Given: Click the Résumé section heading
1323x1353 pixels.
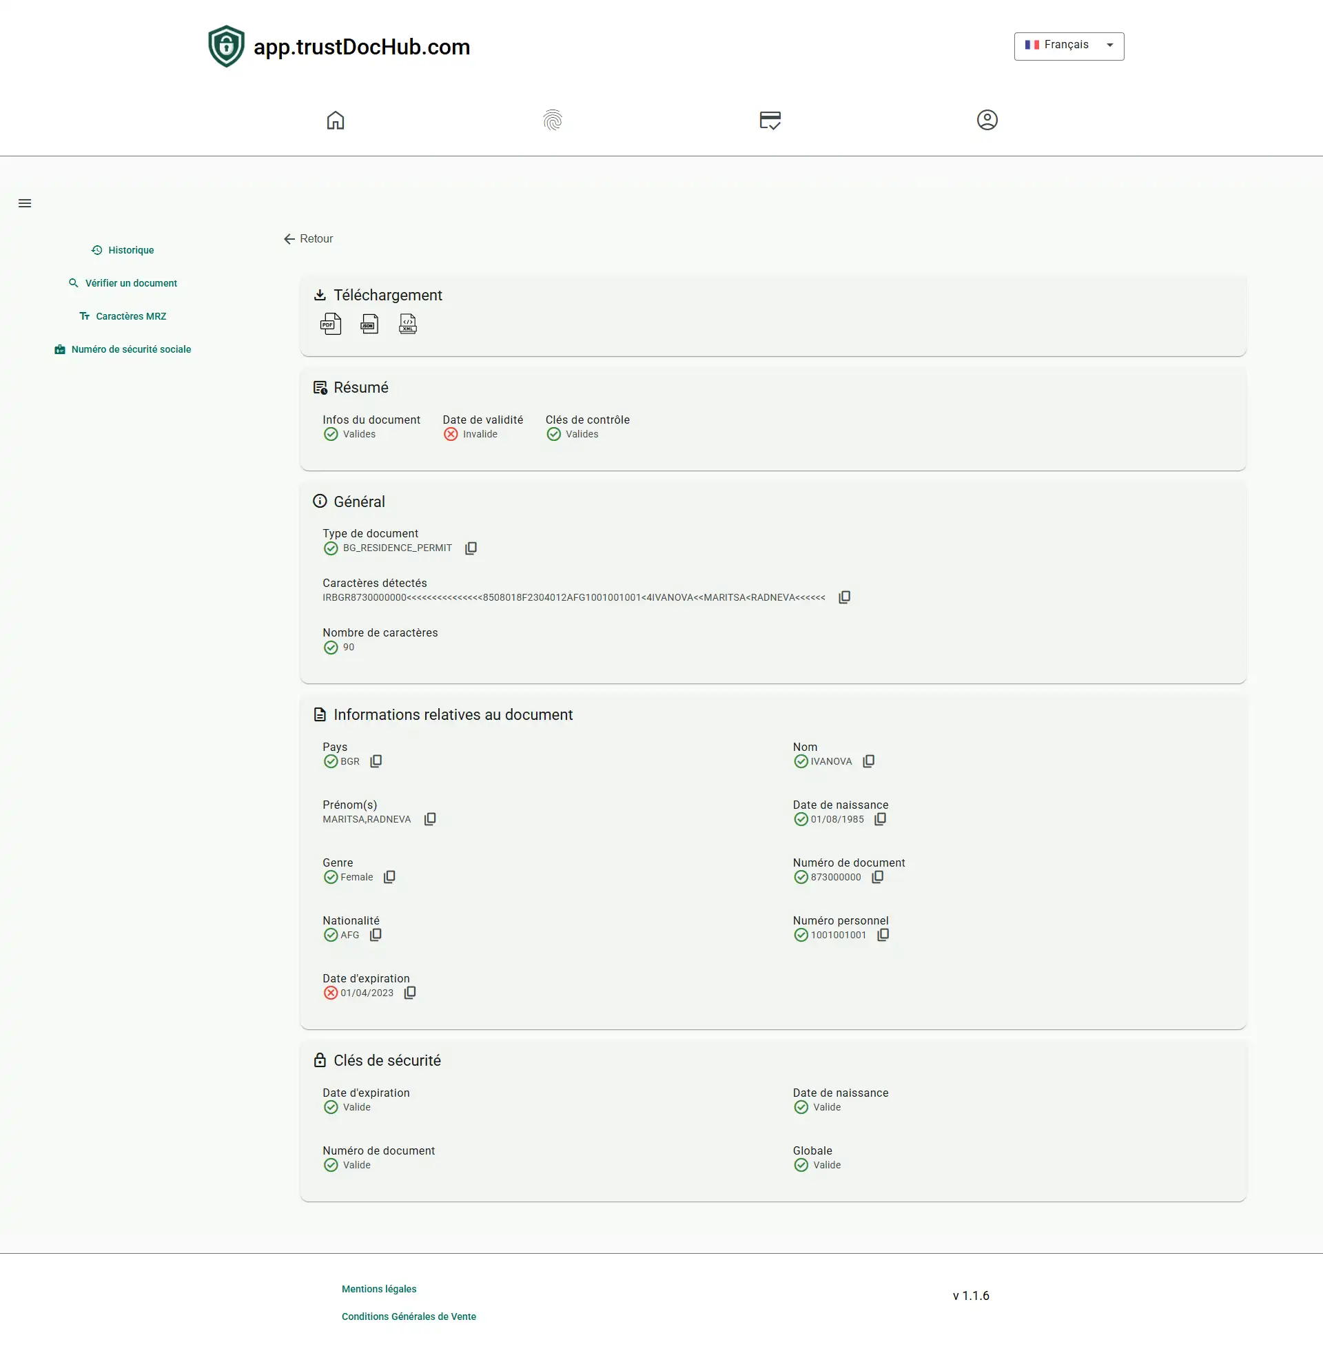Looking at the screenshot, I should pos(360,388).
